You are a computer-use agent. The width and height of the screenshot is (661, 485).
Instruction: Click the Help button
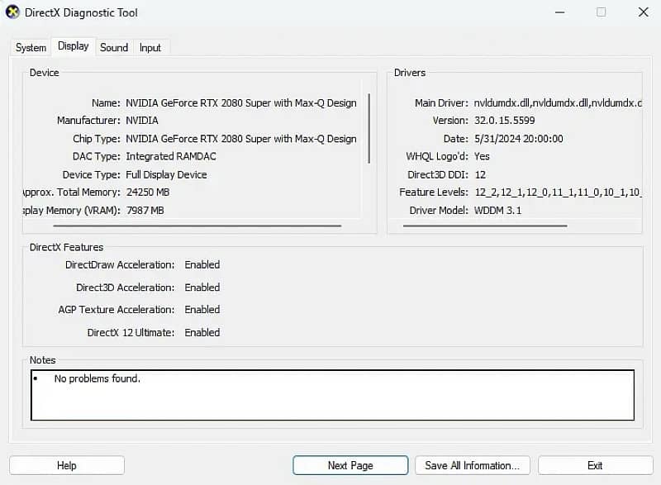(67, 465)
